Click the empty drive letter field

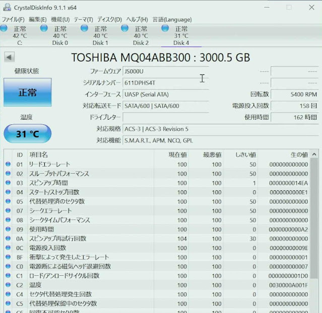(166, 117)
